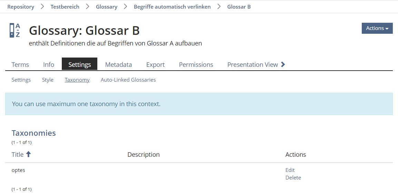Click the Title column header

point(18,154)
